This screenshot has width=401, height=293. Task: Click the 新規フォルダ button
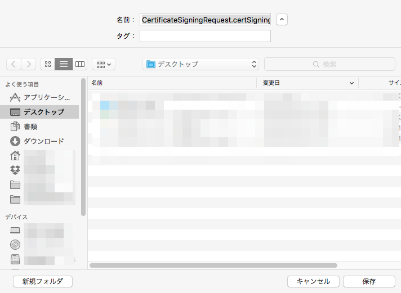pyautogui.click(x=43, y=281)
